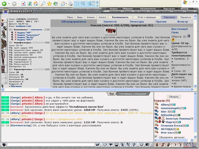The width and height of the screenshot is (199, 149).
Task: Toggle the Обновлять автомат. checkbox
Action: (x=156, y=137)
